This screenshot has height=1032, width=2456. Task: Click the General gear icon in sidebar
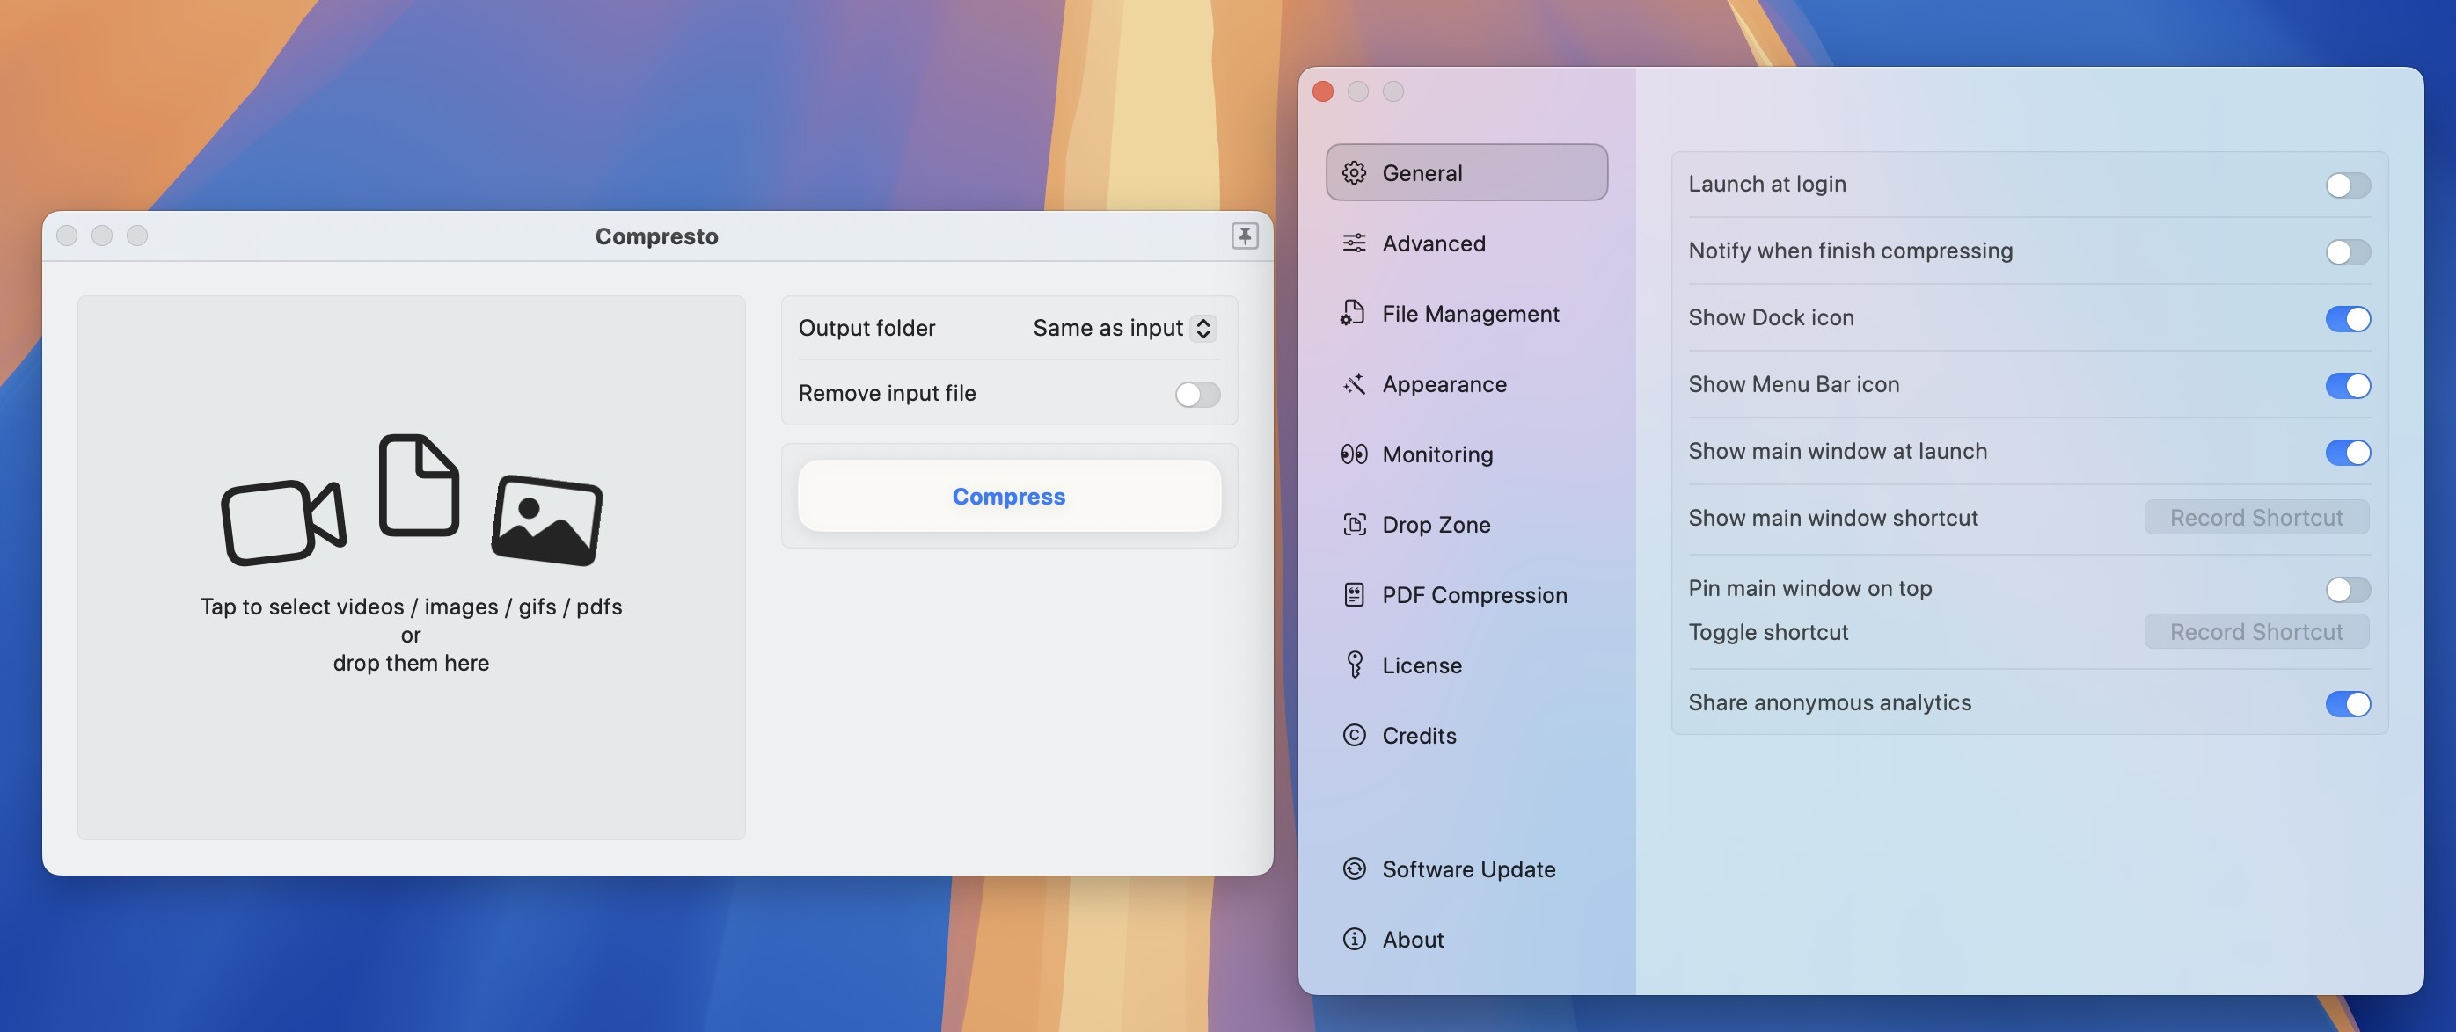(1354, 172)
